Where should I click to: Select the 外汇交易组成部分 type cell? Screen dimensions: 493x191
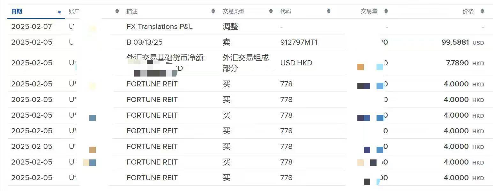point(245,63)
